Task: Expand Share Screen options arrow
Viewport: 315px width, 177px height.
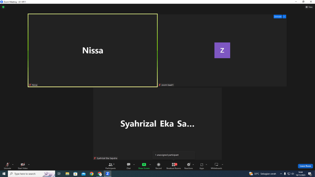Action: click(150, 165)
